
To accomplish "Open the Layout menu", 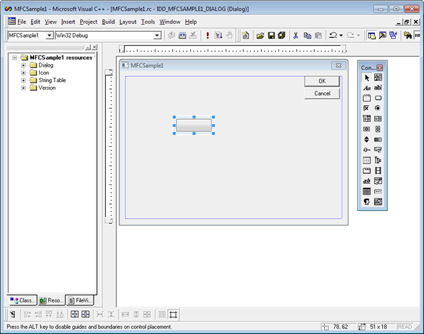I will 127,22.
